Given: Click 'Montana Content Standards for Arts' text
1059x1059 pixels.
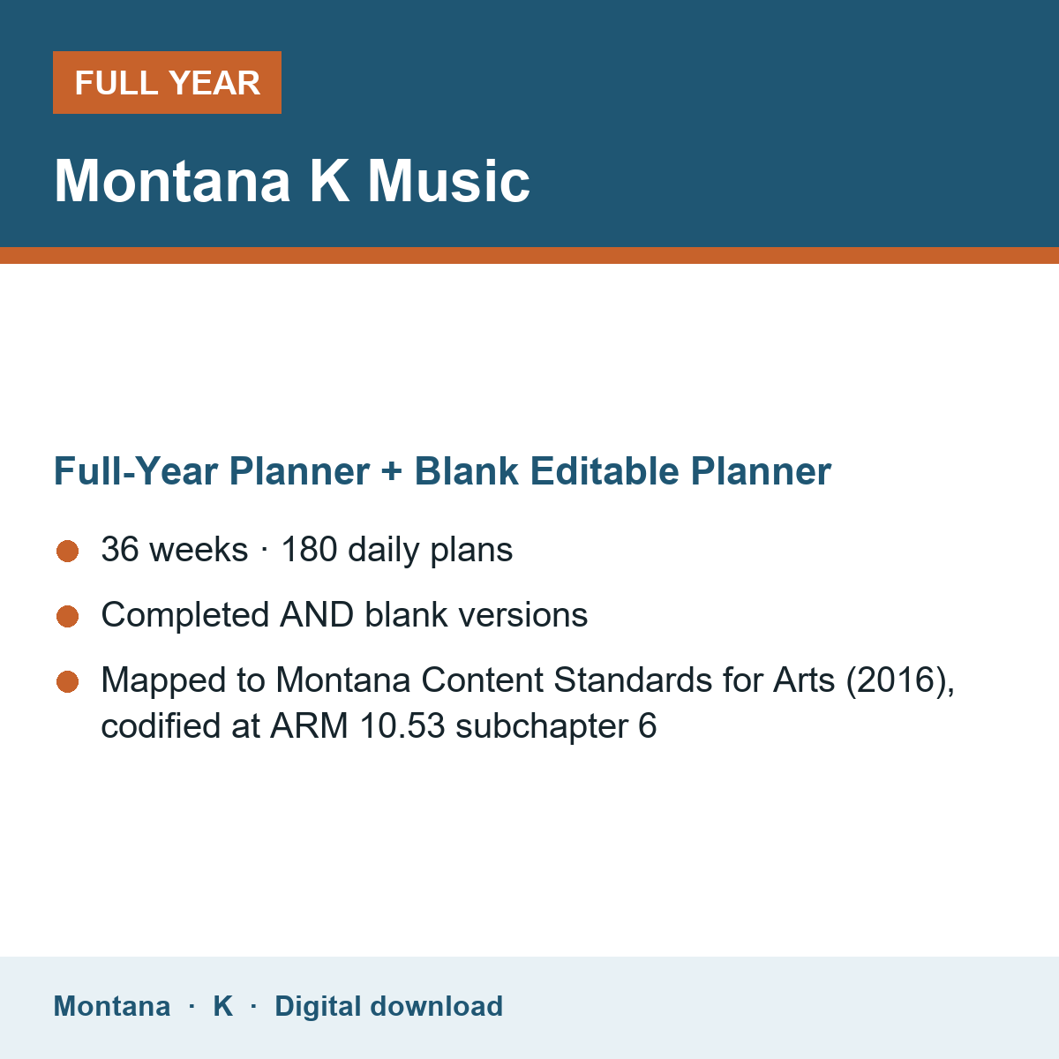Looking at the screenshot, I should [x=555, y=680].
